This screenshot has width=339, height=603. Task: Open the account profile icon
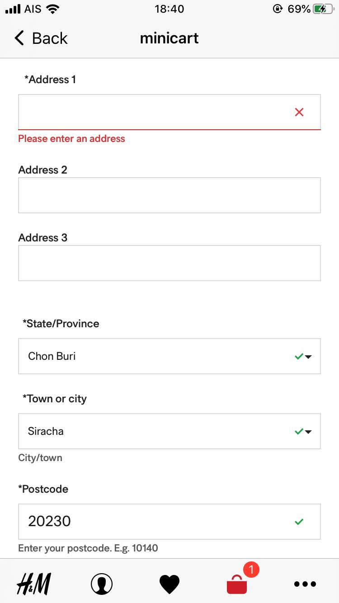tap(102, 584)
